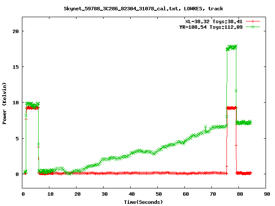Click the x-axis tick label 80
The width and height of the screenshot is (275, 206).
point(240,194)
